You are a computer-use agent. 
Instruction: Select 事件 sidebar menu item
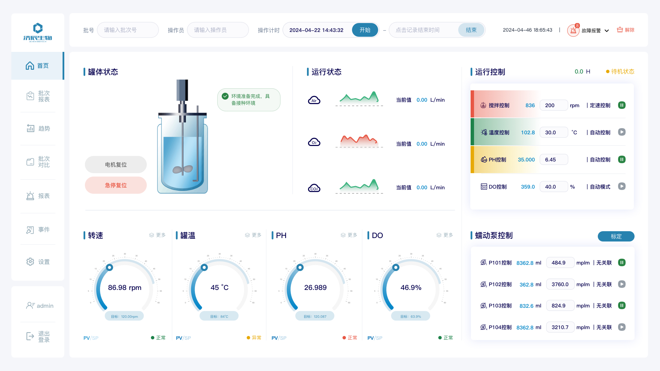coord(38,229)
